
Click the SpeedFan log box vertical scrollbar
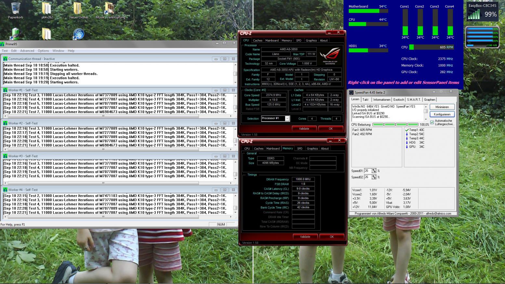[x=426, y=113]
